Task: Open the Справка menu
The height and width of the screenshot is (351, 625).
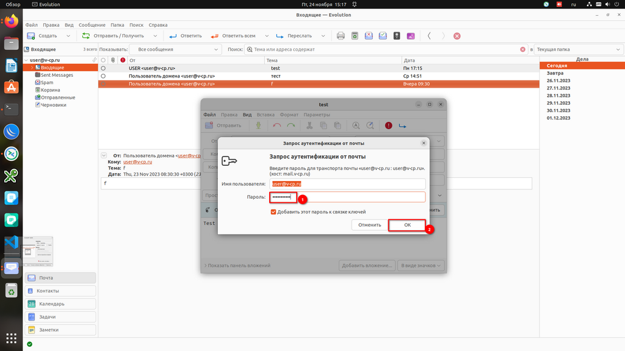Action: coord(158,25)
